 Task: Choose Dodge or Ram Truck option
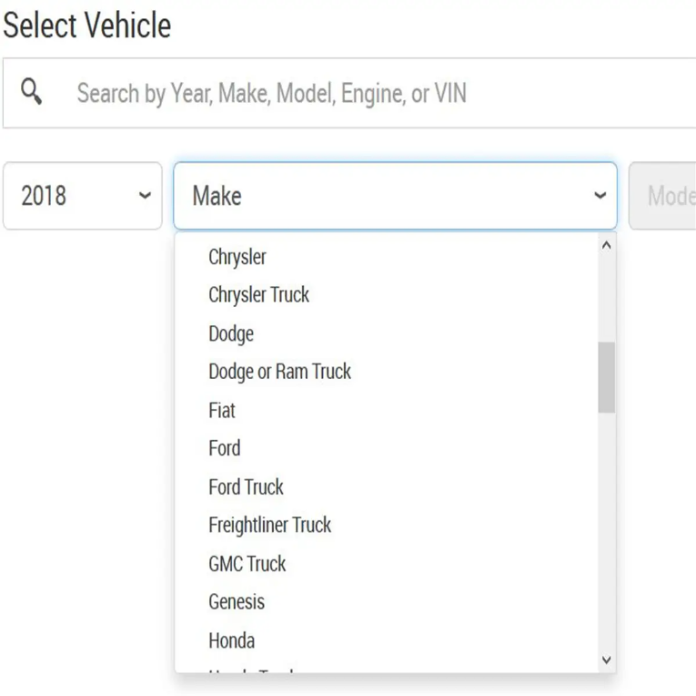[279, 372]
